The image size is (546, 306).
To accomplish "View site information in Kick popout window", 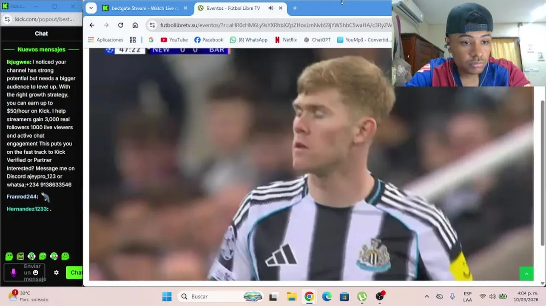I will 7,19.
